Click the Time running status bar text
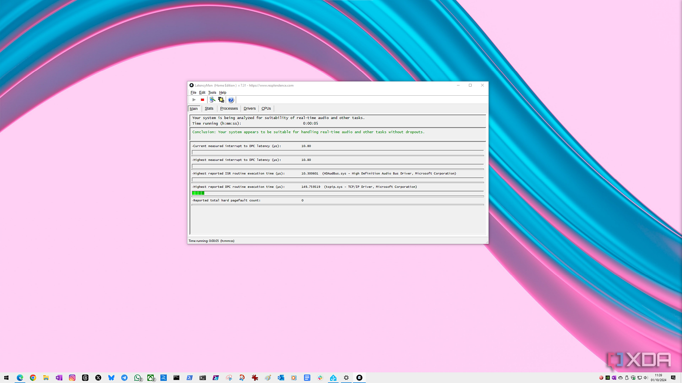The image size is (682, 383). (x=211, y=241)
